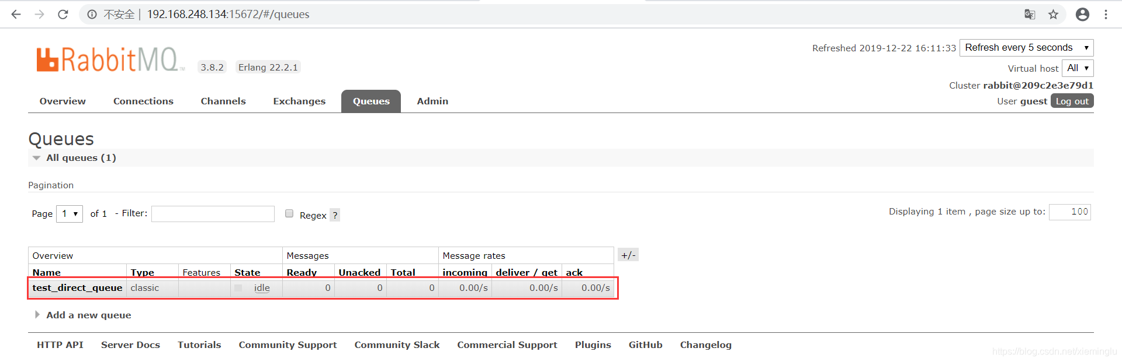Screen dimensions: 1122x362
Task: Sort by the State column header
Action: pyautogui.click(x=247, y=272)
